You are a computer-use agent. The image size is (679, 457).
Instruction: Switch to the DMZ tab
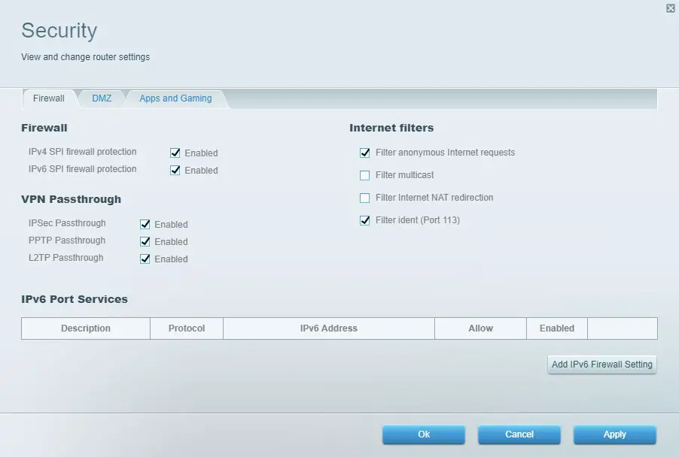tap(101, 98)
